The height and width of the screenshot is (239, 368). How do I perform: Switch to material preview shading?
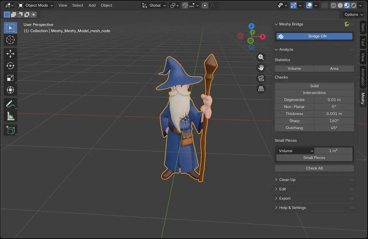(347, 5)
